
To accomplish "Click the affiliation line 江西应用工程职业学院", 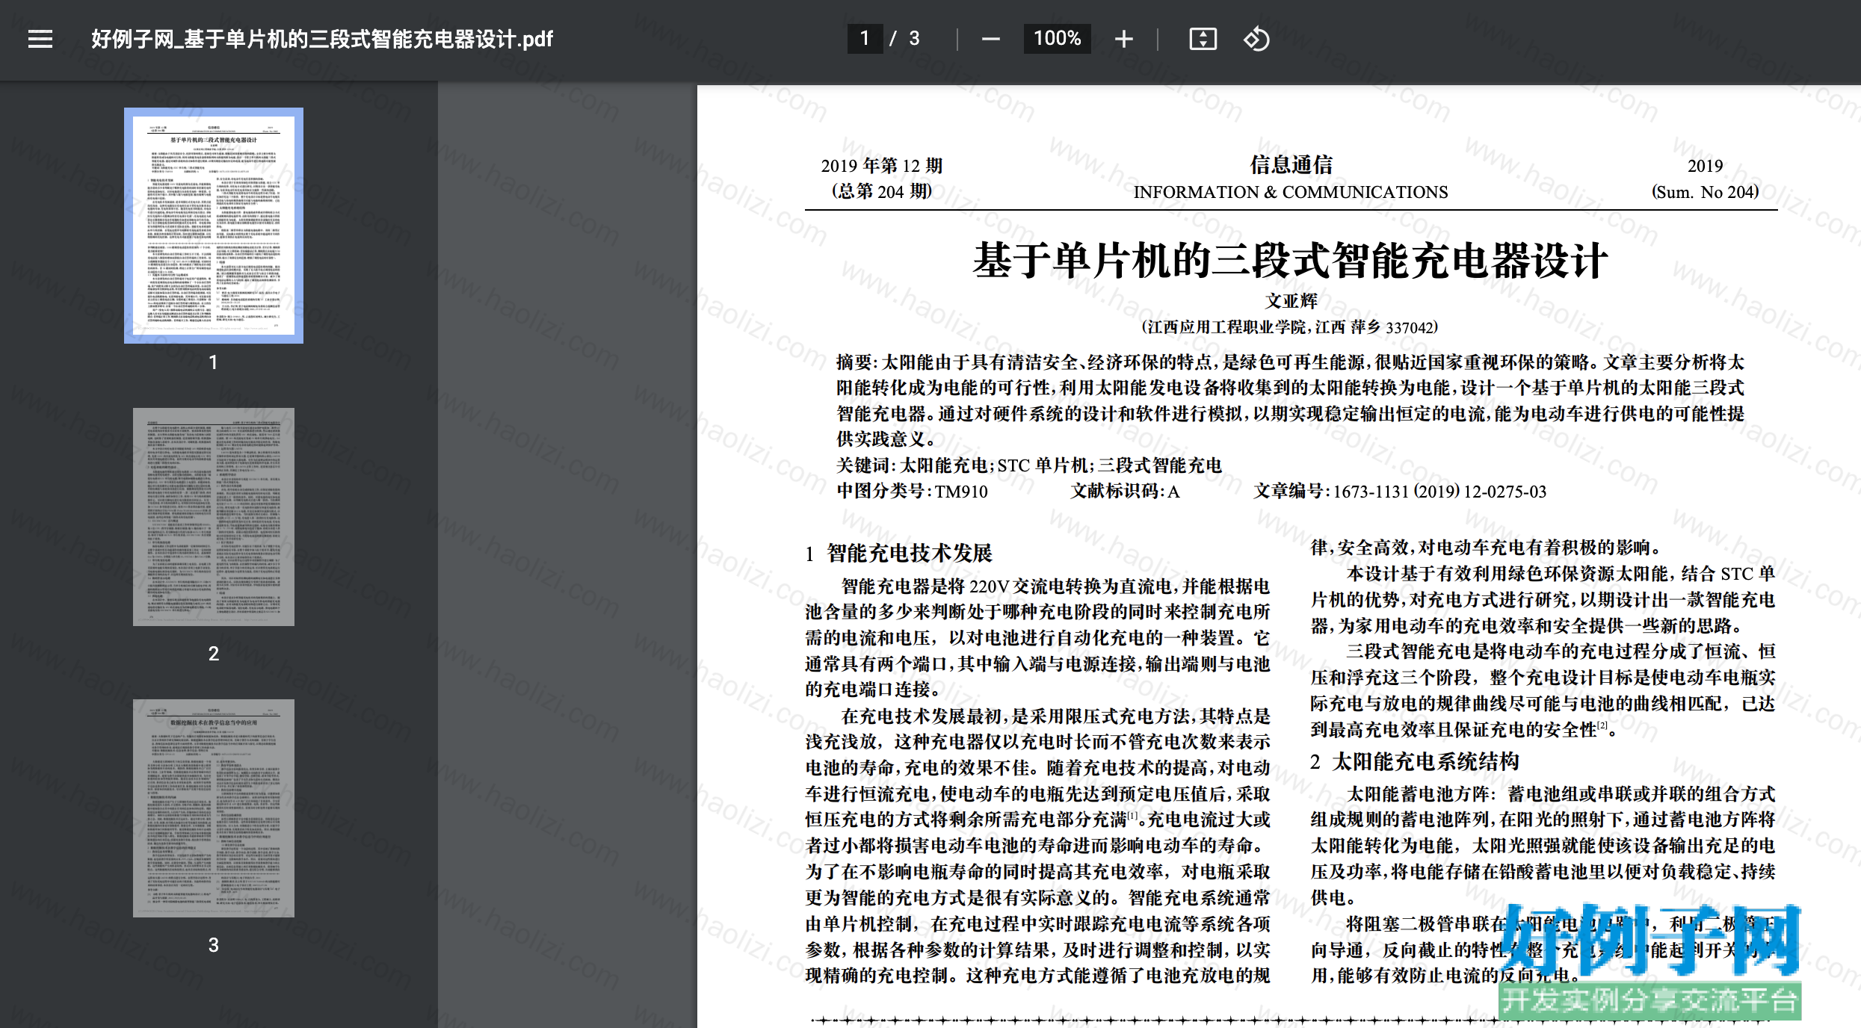I will coord(1290,327).
